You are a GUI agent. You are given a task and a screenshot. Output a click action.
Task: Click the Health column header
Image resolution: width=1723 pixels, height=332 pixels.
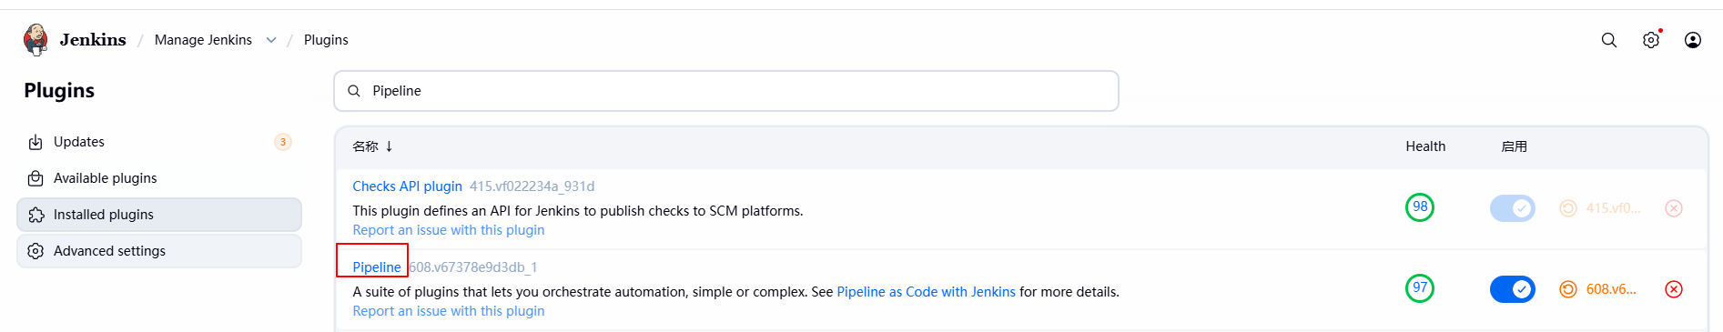point(1425,146)
